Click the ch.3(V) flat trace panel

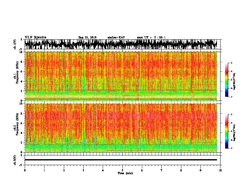(122, 160)
